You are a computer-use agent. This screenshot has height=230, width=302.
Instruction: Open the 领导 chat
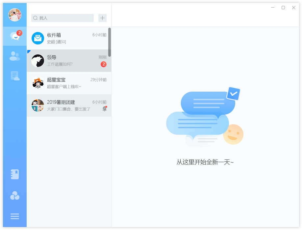(x=69, y=61)
